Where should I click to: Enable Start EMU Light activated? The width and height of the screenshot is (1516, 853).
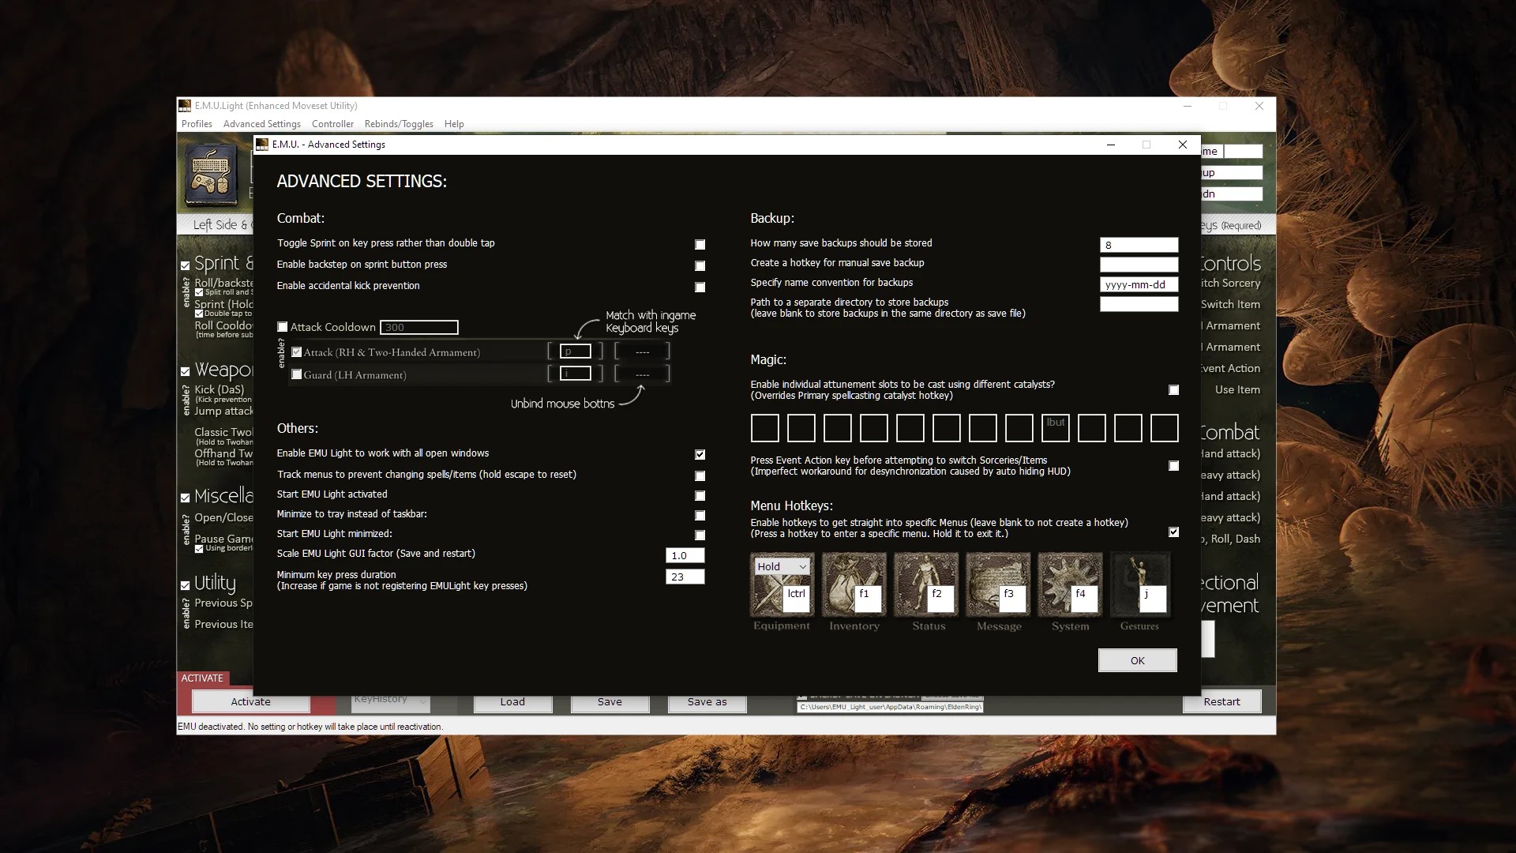(x=700, y=496)
